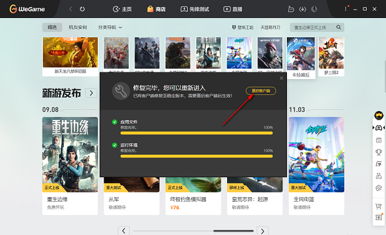Open the 商店 store tab
The width and height of the screenshot is (386, 235).
click(x=156, y=9)
